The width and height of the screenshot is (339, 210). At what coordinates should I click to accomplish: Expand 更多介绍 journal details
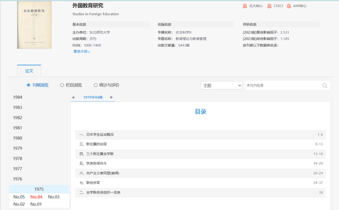(82, 51)
